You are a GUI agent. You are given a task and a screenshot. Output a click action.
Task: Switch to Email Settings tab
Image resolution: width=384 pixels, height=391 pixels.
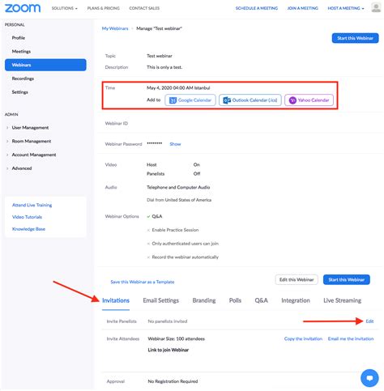click(160, 300)
